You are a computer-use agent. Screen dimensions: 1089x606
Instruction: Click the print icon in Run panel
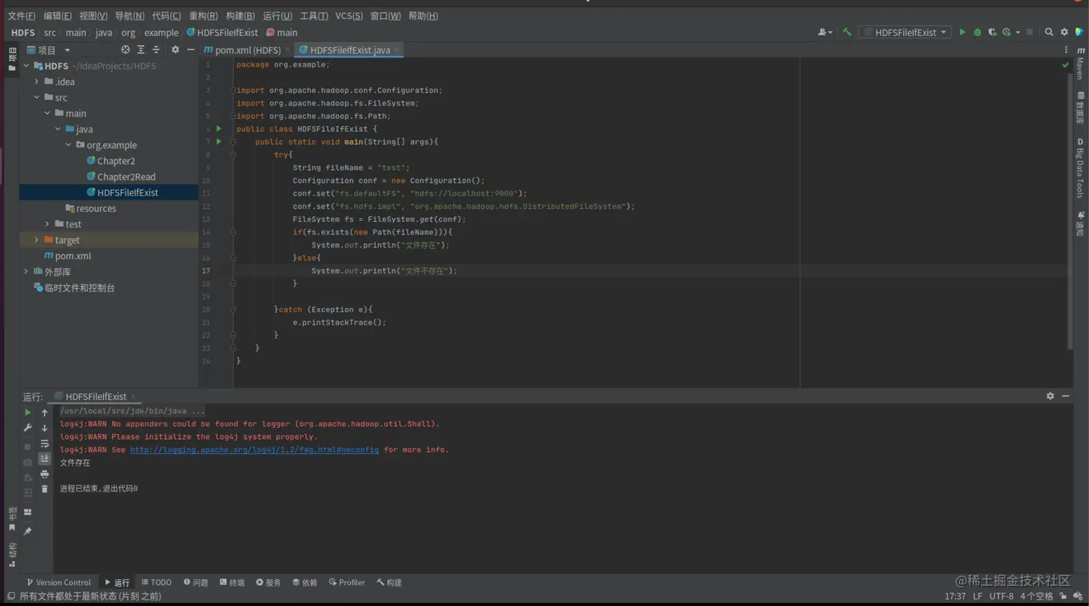tap(45, 474)
